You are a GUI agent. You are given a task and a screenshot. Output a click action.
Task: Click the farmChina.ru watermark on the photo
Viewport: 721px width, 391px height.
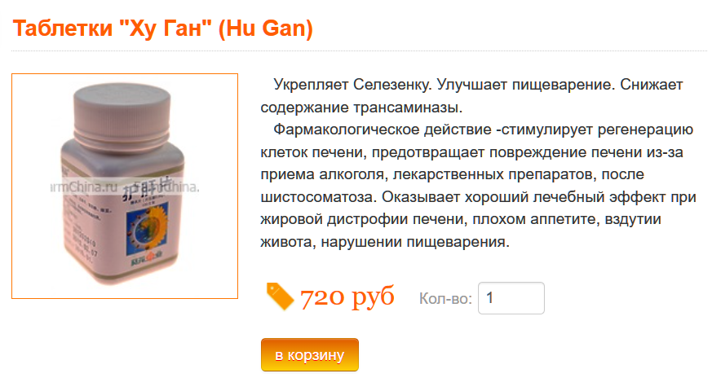coord(84,187)
